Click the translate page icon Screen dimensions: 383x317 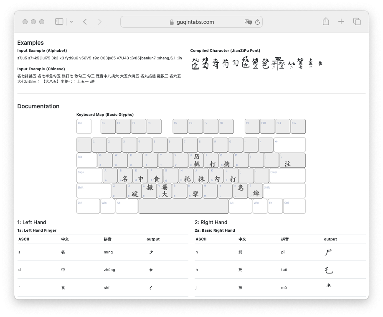pyautogui.click(x=248, y=22)
